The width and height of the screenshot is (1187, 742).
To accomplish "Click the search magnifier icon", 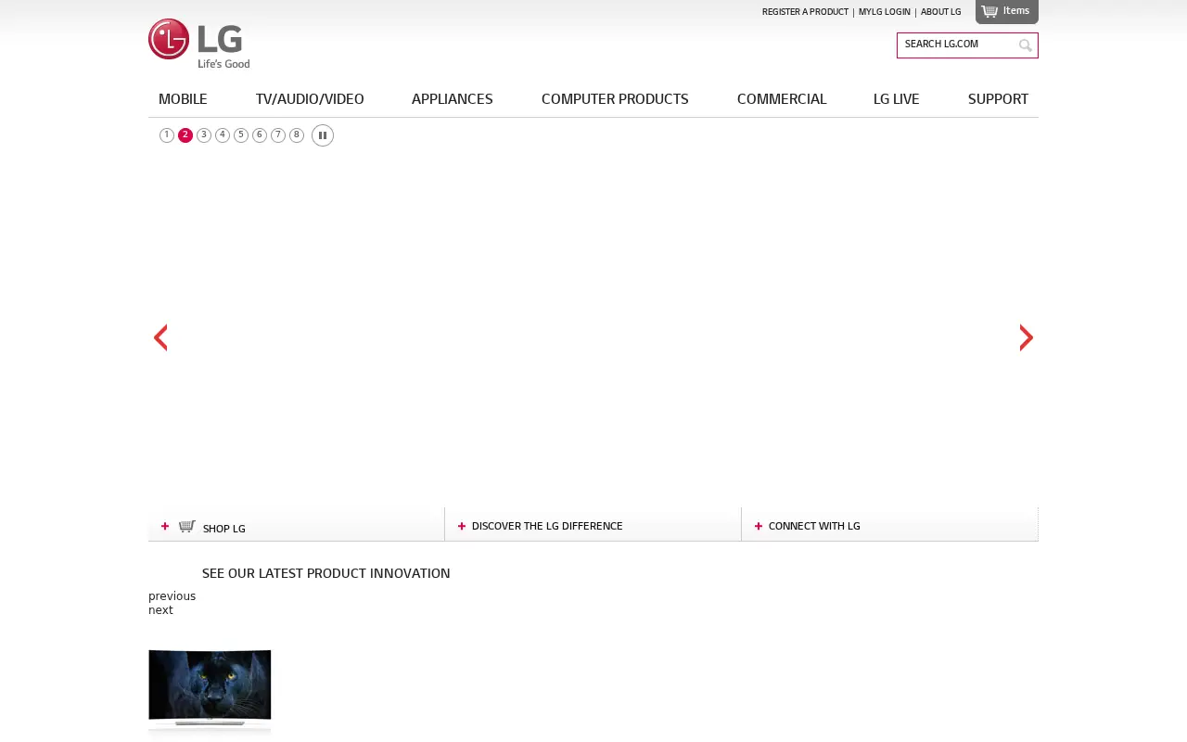I will (x=1026, y=45).
